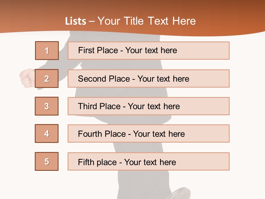Click the number 3 square
This screenshot has height=199, width=265.
click(x=47, y=106)
